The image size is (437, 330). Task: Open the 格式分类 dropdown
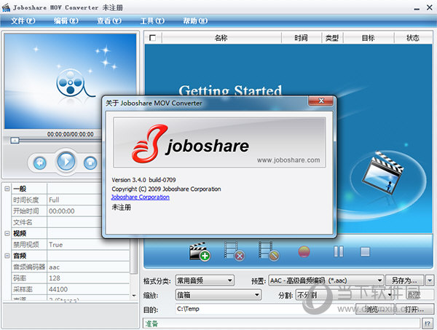coord(205,280)
